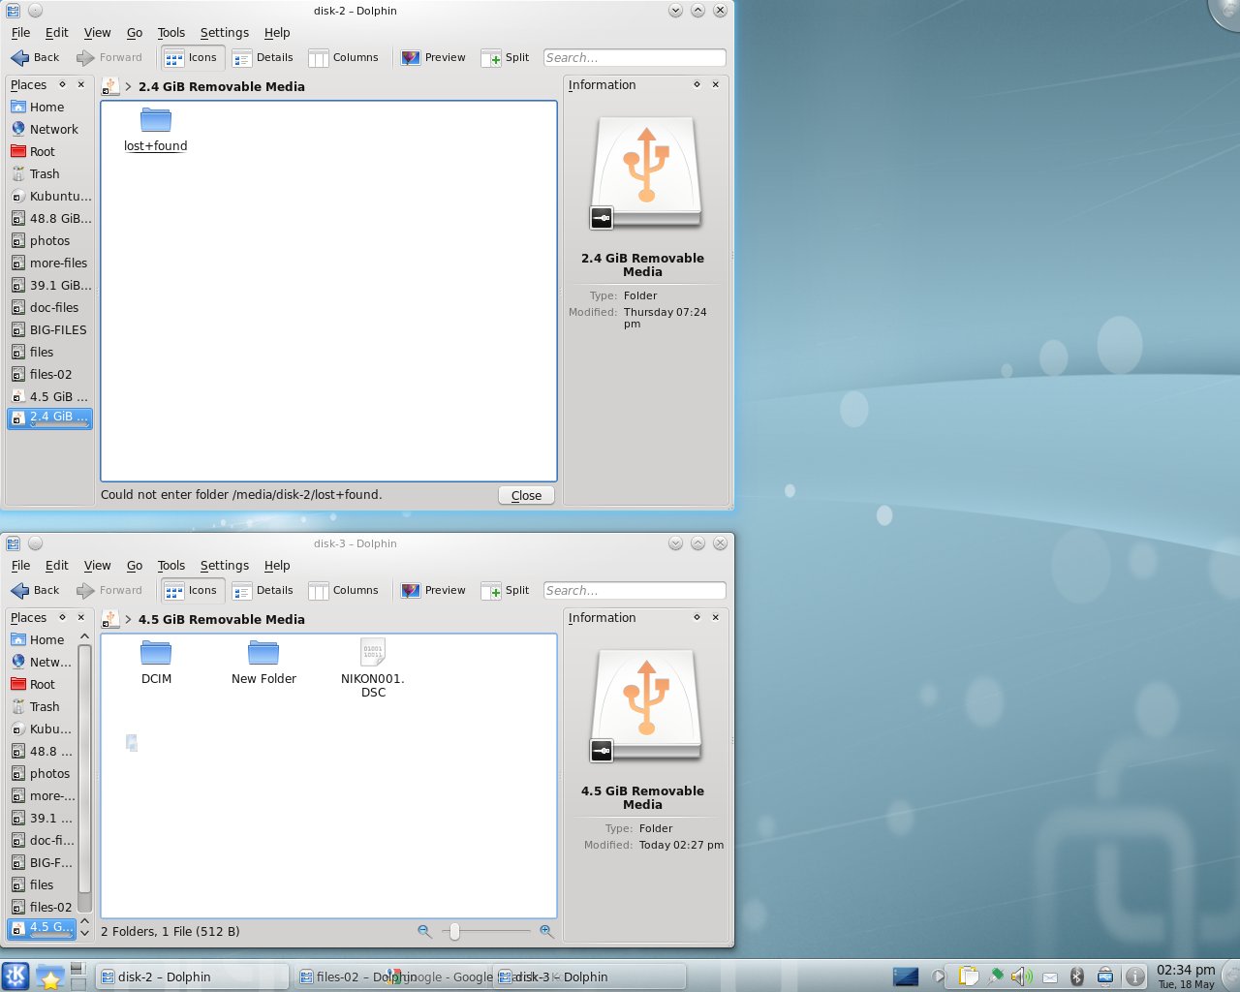
Task: Expand breadcrumb arrow before 2.4 GiB Removable Media
Action: pyautogui.click(x=128, y=86)
